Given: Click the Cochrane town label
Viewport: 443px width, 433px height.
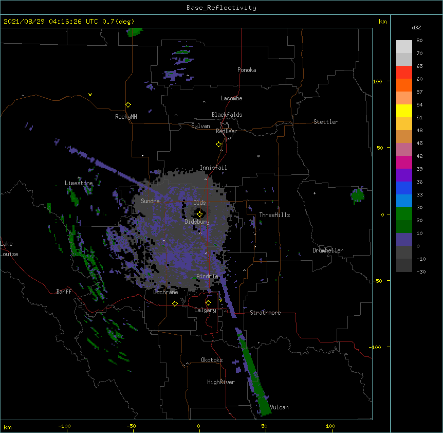Looking at the screenshot, I should point(165,292).
